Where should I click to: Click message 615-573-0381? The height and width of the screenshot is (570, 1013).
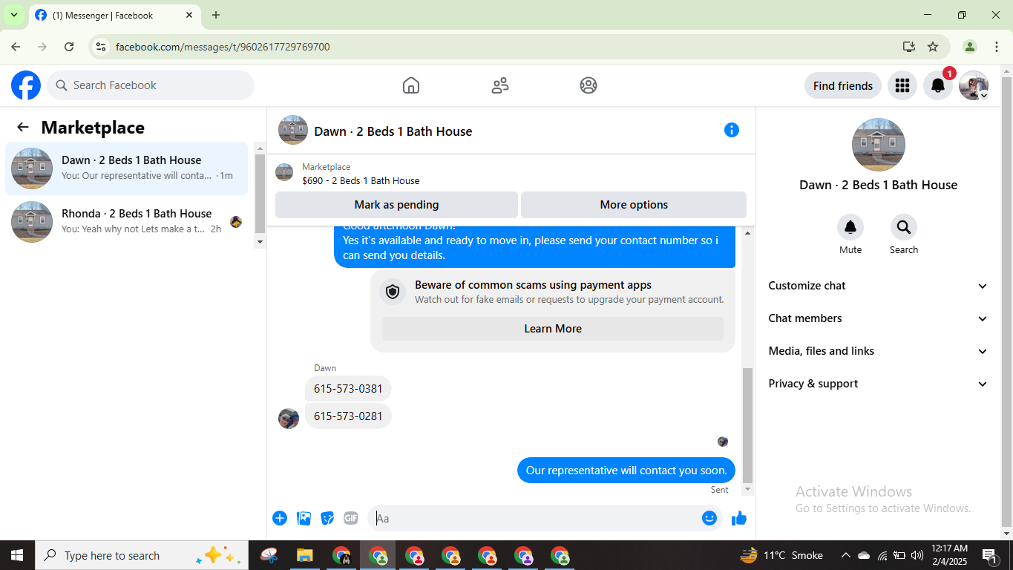(348, 389)
